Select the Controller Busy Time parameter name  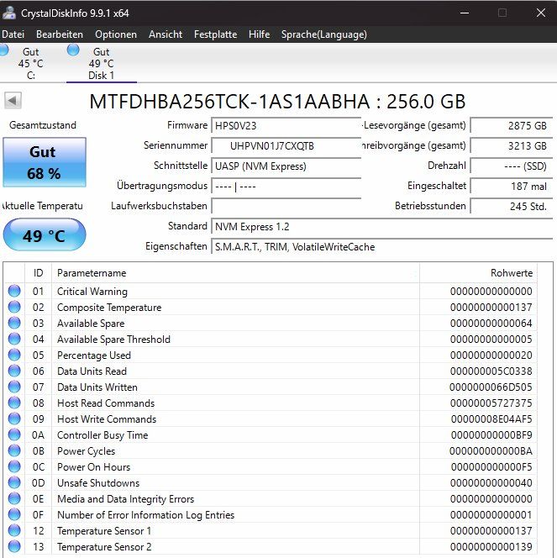point(102,434)
